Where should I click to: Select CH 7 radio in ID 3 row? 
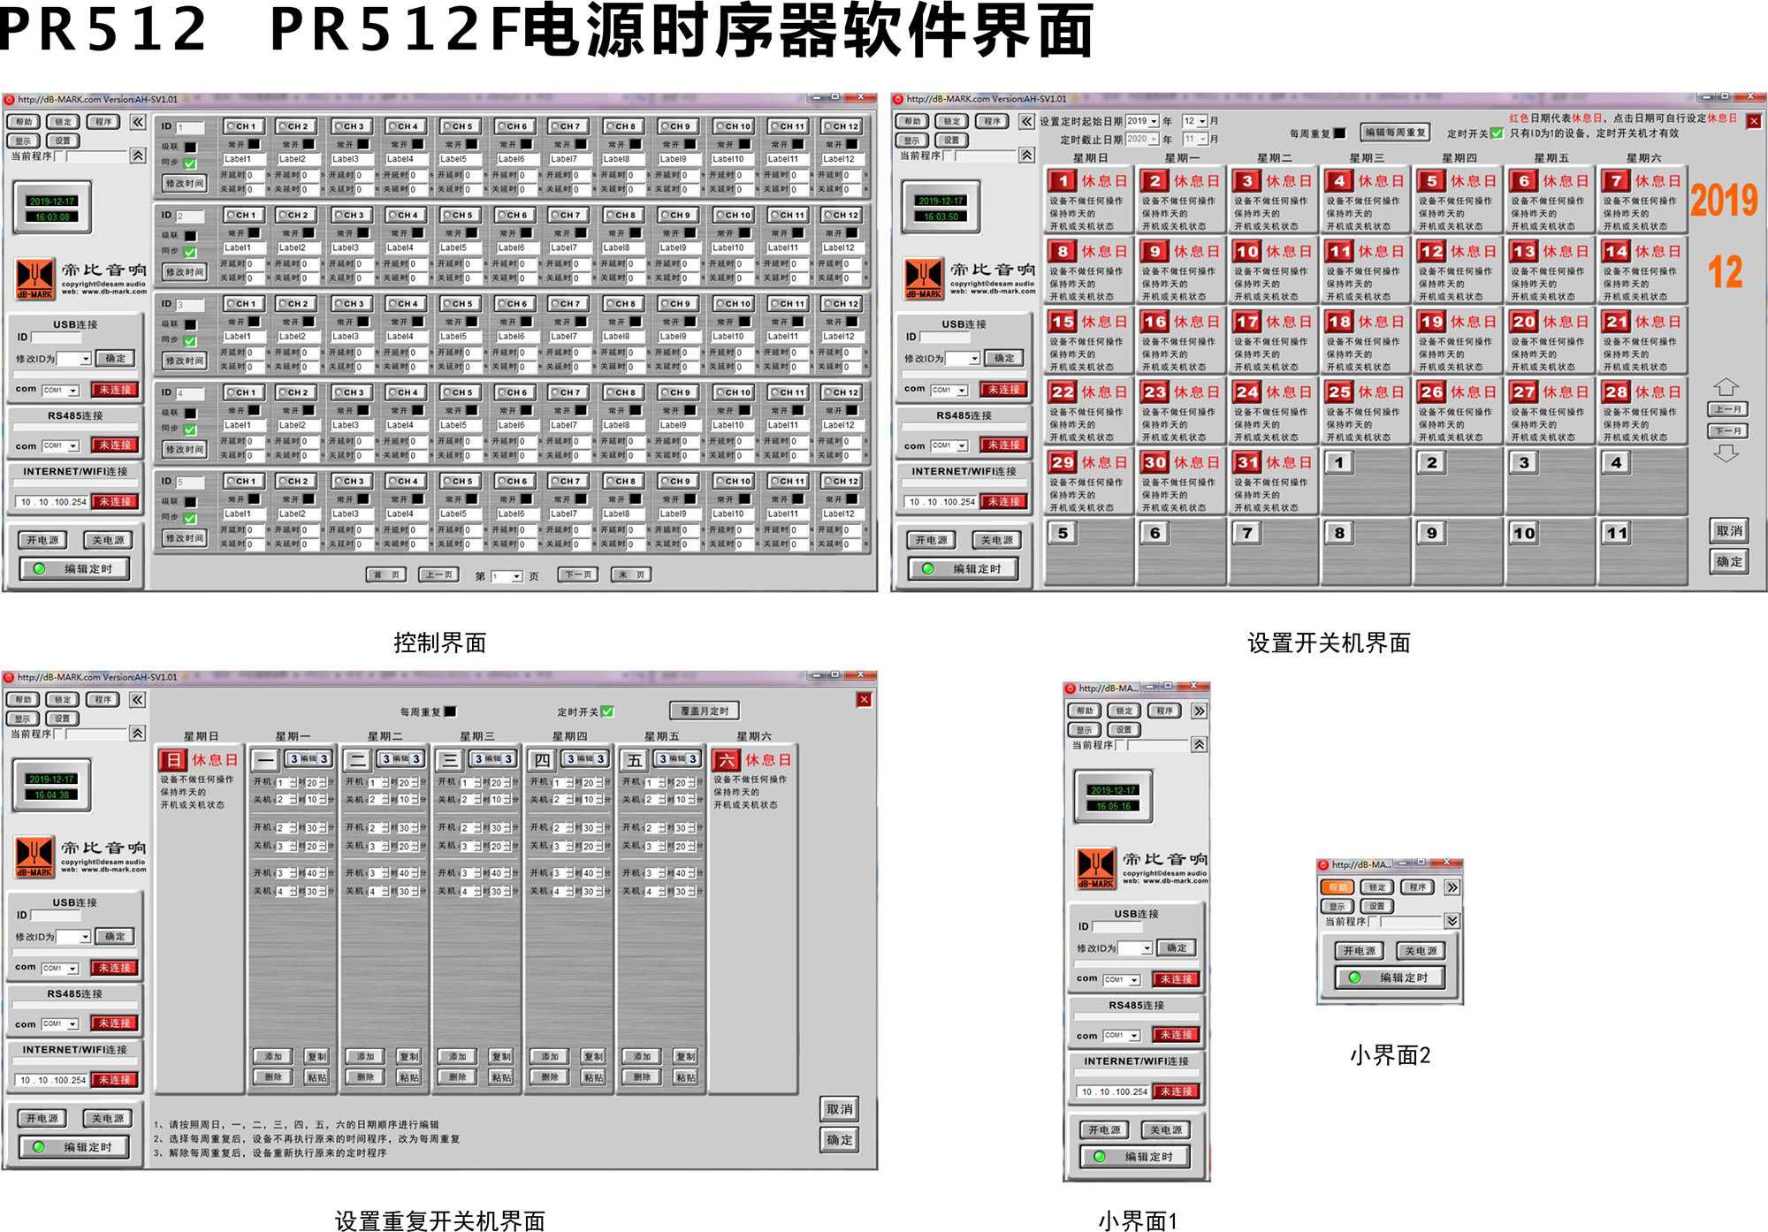tap(554, 303)
